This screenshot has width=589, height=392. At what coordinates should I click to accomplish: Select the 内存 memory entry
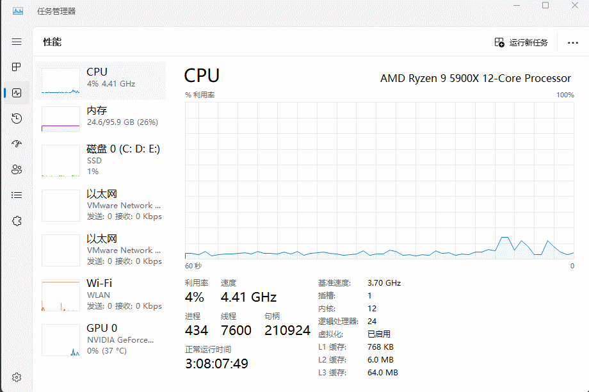click(101, 119)
